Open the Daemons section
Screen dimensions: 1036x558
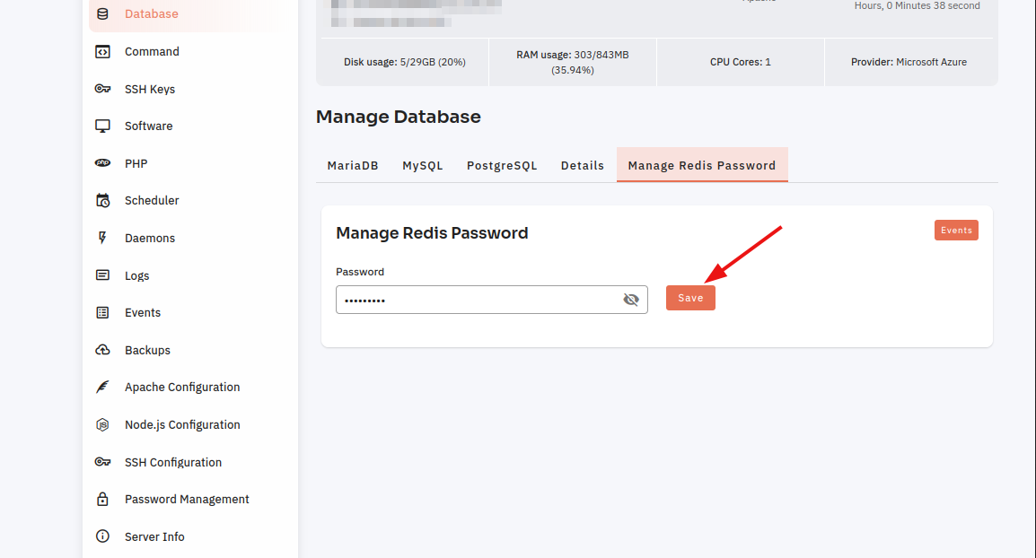[x=150, y=239]
